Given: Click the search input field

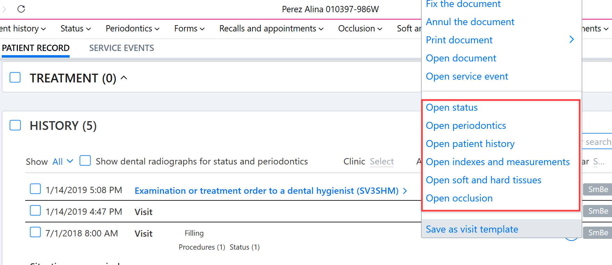Looking at the screenshot, I should point(597,142).
